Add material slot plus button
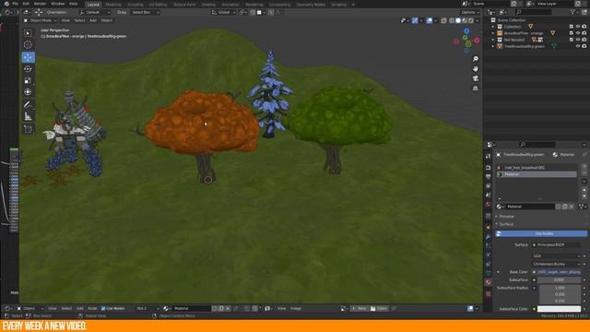The width and height of the screenshot is (590, 332). point(584,167)
